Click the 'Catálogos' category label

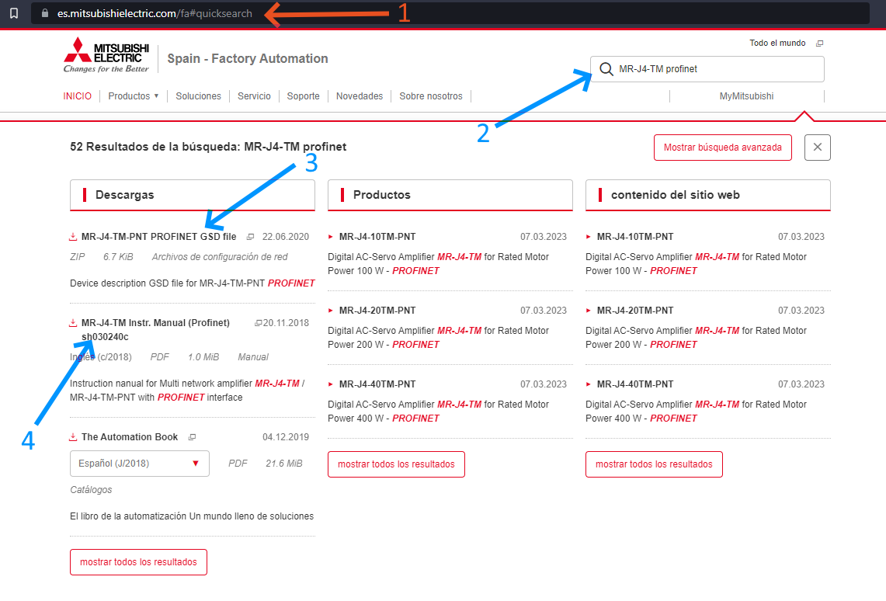tap(91, 490)
